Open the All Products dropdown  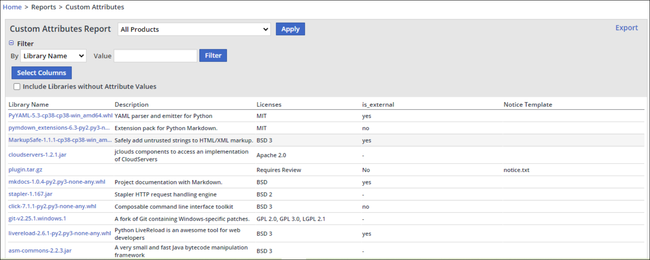point(194,29)
